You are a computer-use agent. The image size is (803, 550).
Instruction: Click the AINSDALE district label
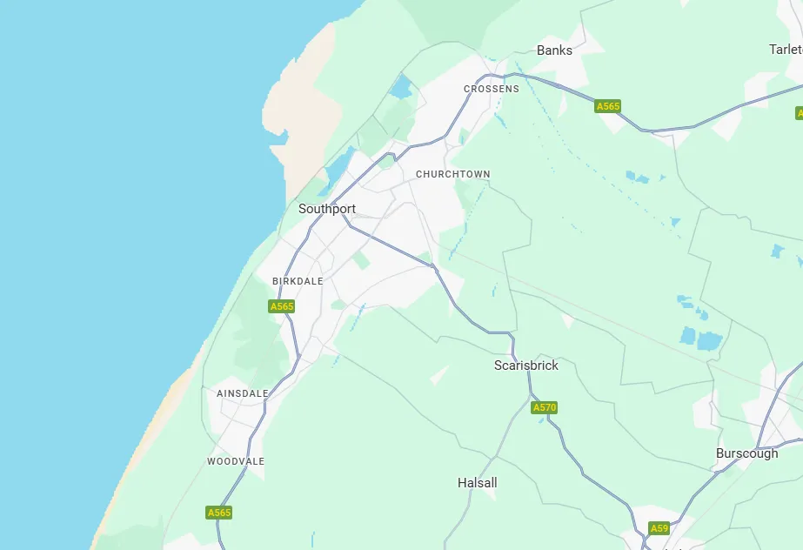tap(242, 393)
